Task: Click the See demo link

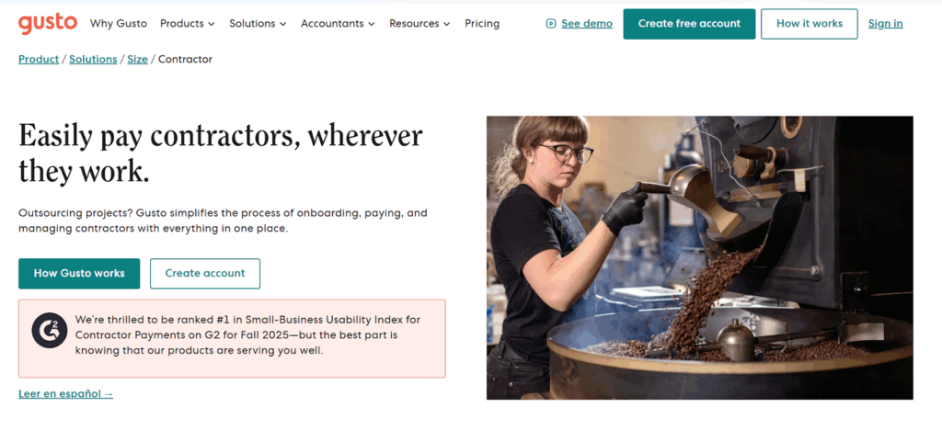Action: (x=587, y=24)
